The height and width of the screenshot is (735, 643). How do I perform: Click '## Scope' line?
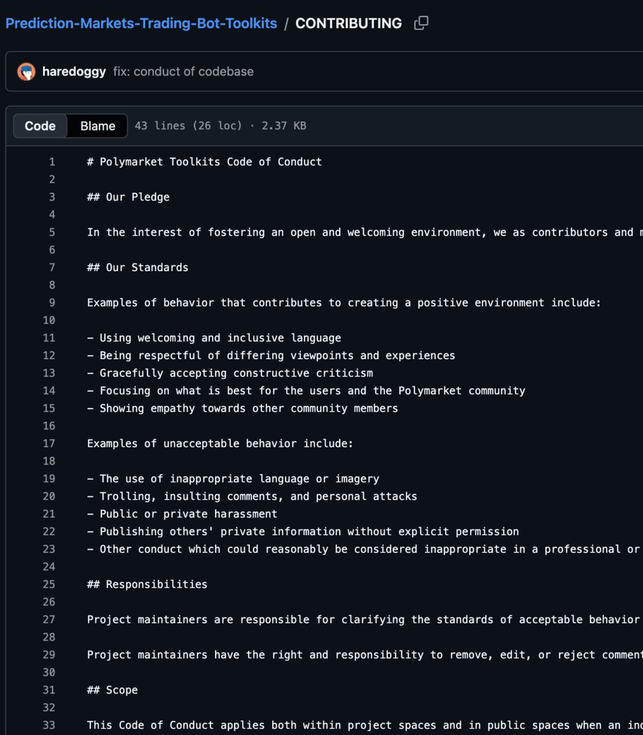(113, 690)
